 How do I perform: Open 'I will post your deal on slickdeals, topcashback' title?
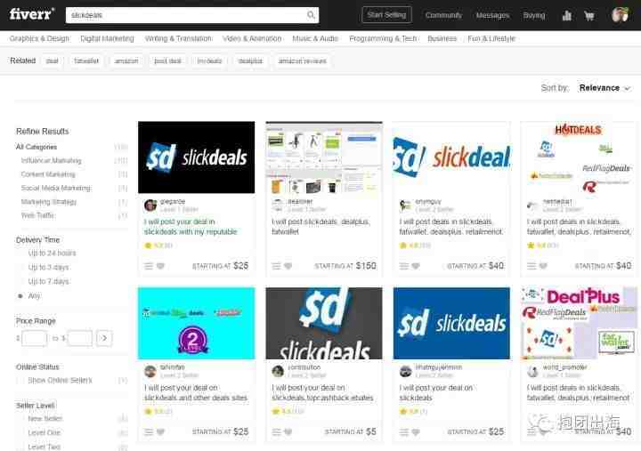point(322,392)
